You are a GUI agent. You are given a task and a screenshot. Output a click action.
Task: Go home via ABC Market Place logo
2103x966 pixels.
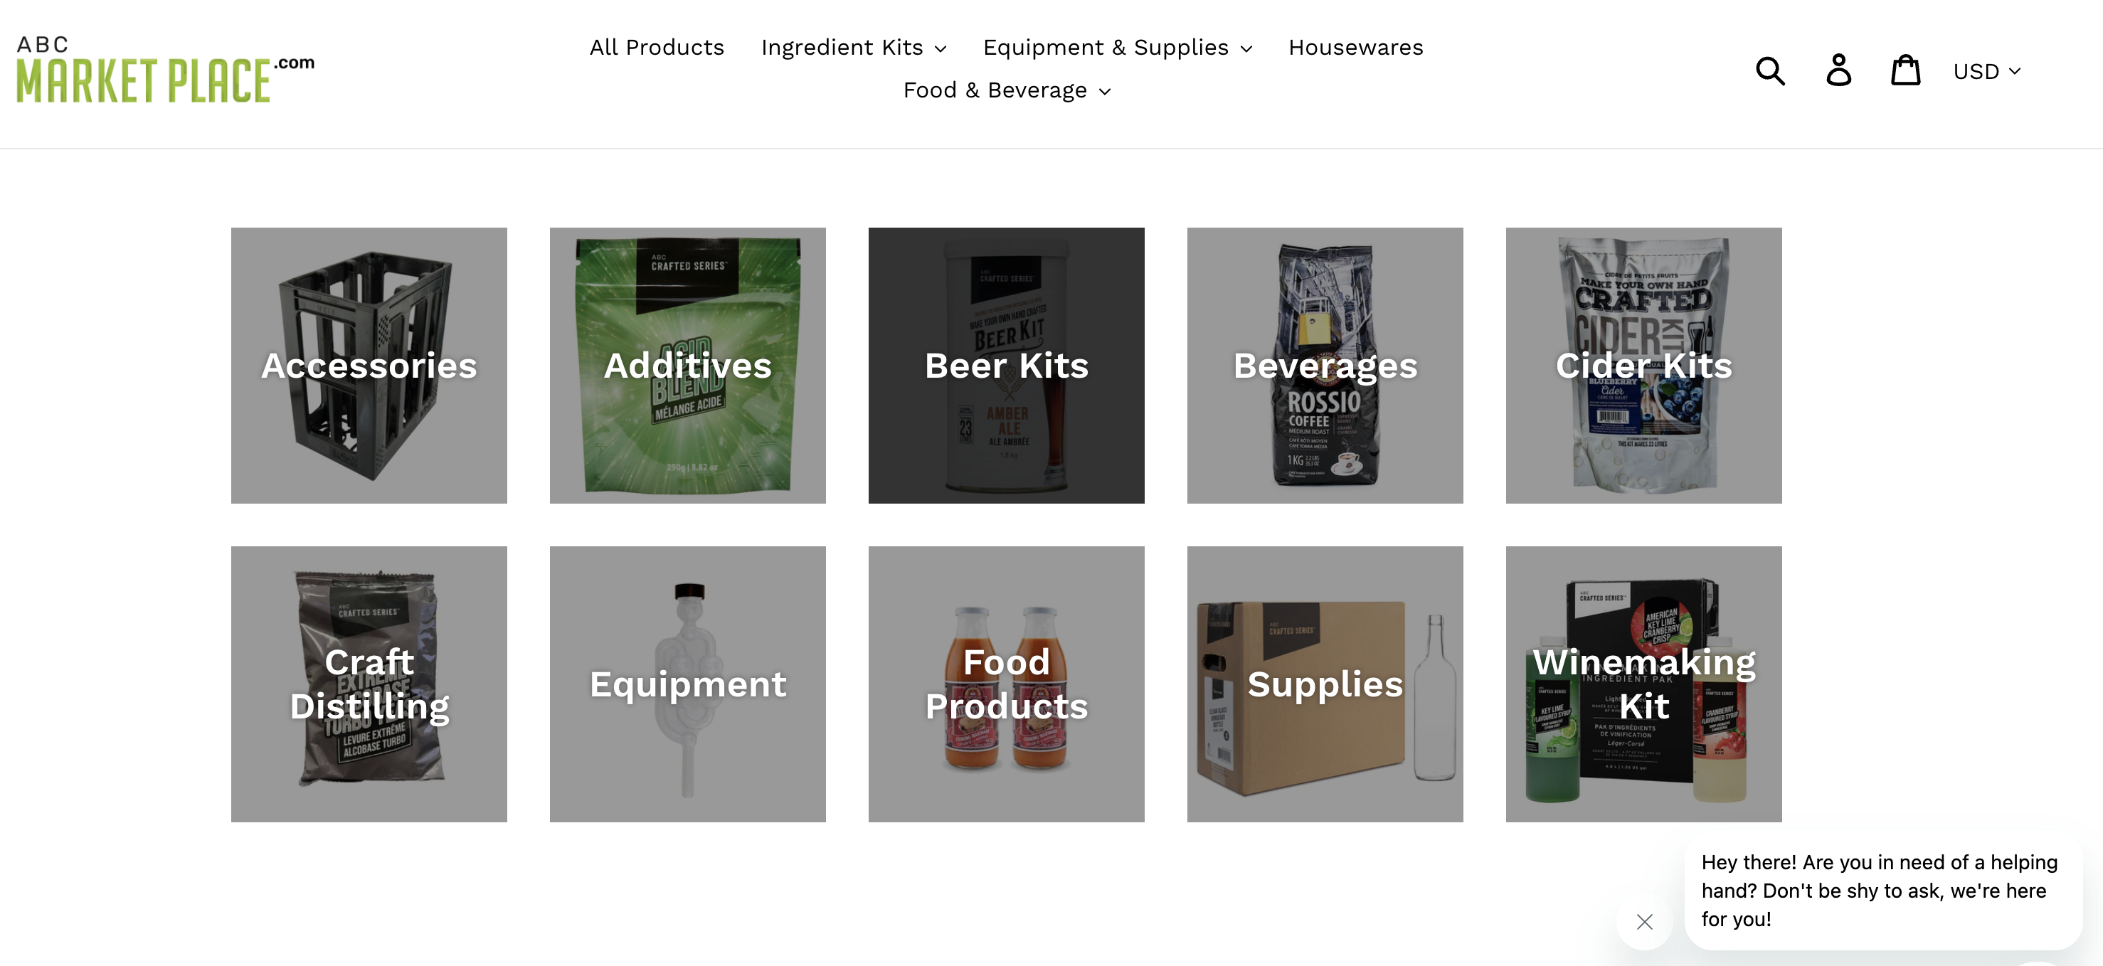coord(165,70)
